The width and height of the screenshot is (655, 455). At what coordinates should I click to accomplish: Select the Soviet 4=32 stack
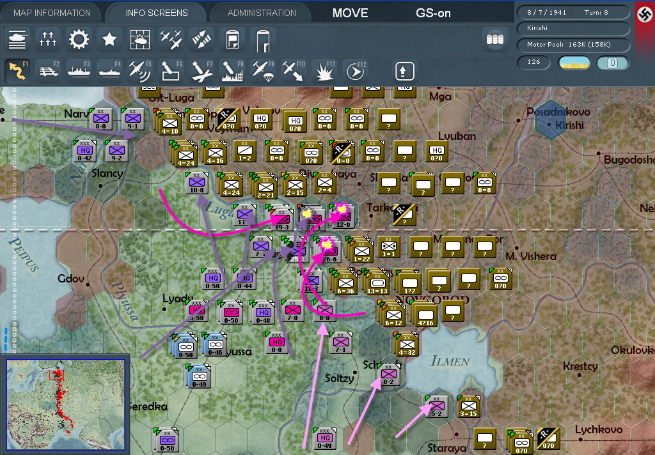click(406, 345)
